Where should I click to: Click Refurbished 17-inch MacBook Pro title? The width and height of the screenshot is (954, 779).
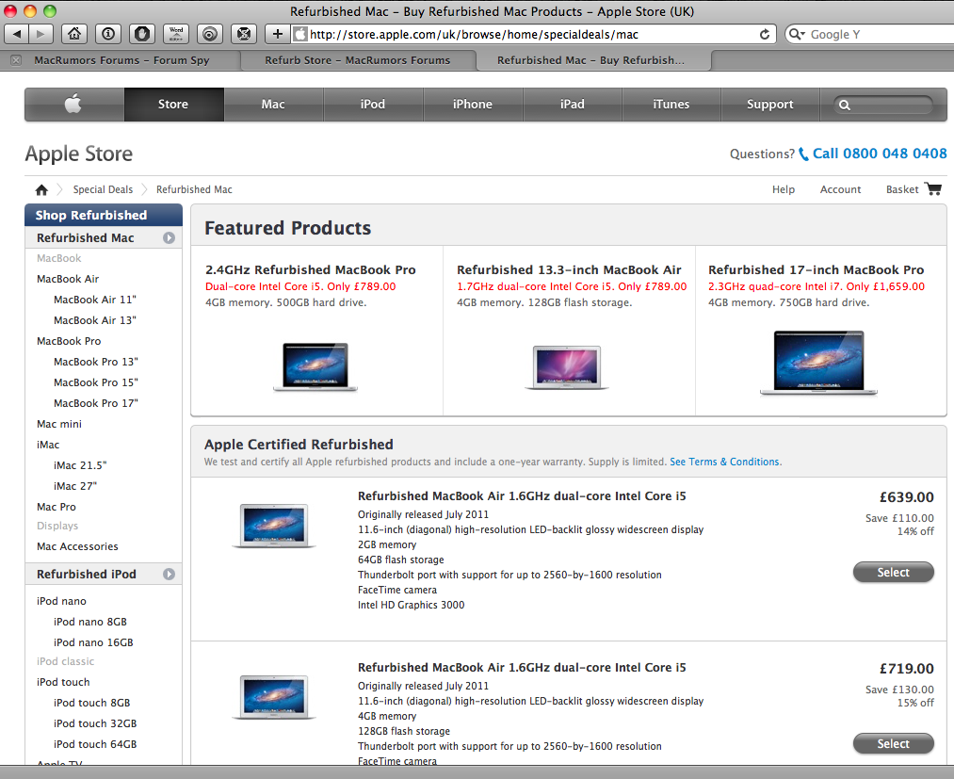(x=816, y=269)
